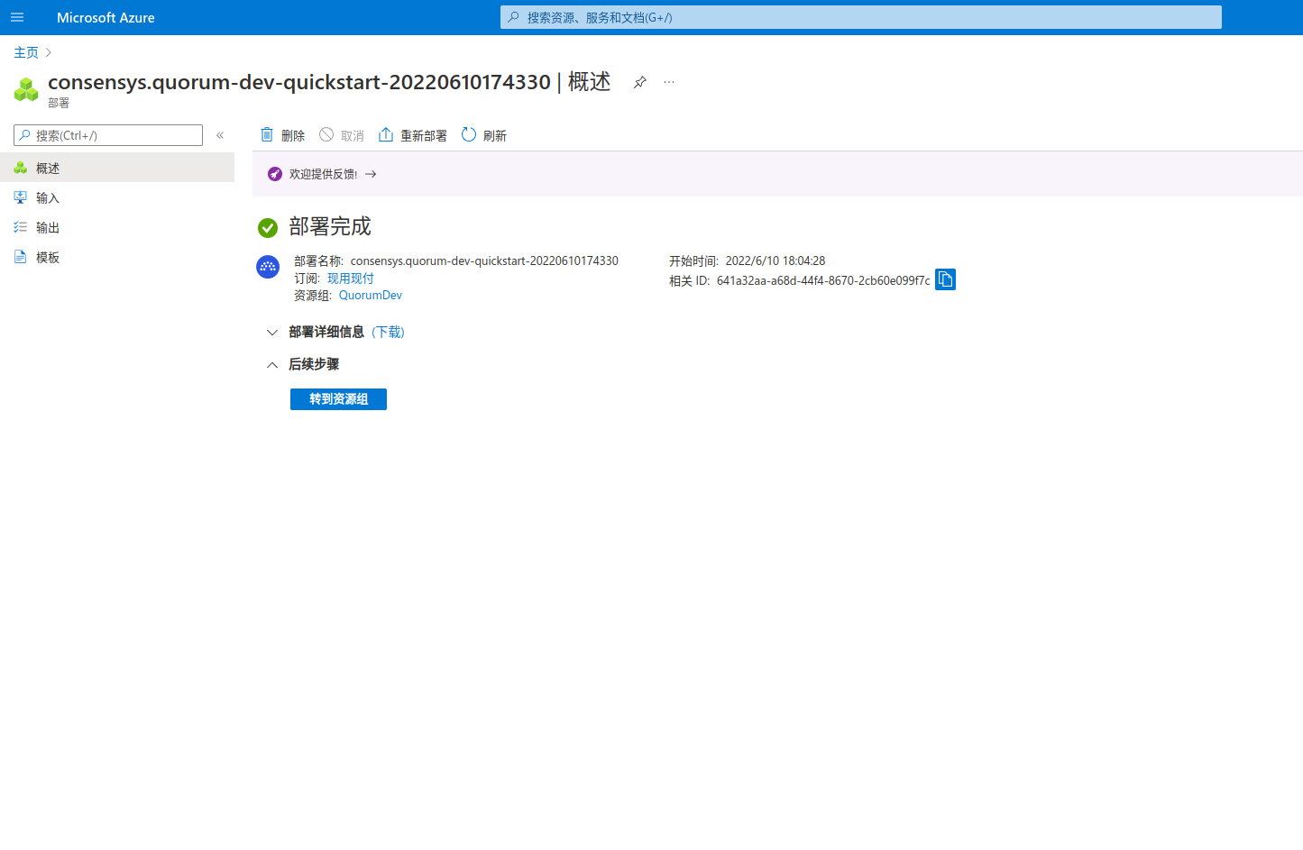Click the trash can delete icon
The width and height of the screenshot is (1303, 850).
(267, 134)
